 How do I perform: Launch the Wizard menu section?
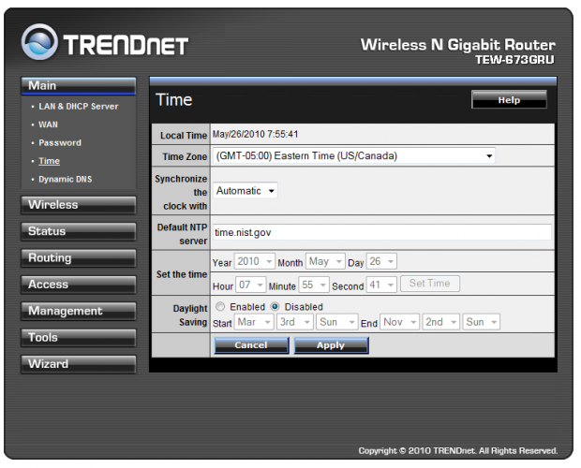(79, 364)
